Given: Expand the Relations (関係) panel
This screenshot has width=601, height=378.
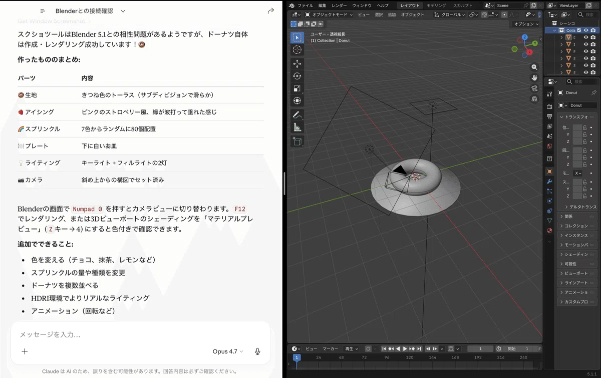Looking at the screenshot, I should pos(577,216).
